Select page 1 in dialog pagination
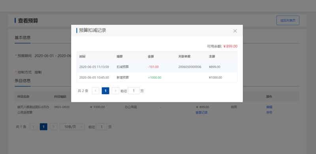Image resolution: width=316 pixels, height=154 pixels. coord(105,91)
